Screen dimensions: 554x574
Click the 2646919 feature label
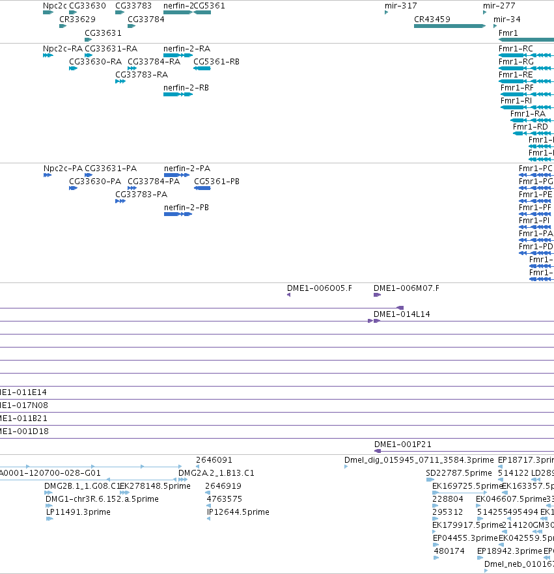[223, 486]
